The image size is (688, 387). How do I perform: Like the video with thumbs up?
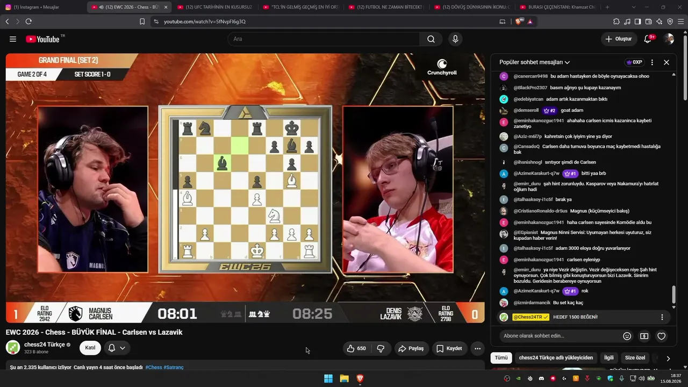click(x=356, y=348)
